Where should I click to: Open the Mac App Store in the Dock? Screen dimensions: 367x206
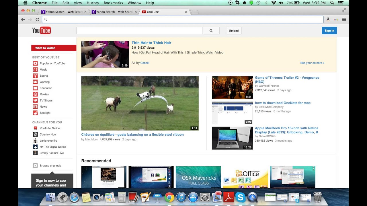[x=193, y=197]
